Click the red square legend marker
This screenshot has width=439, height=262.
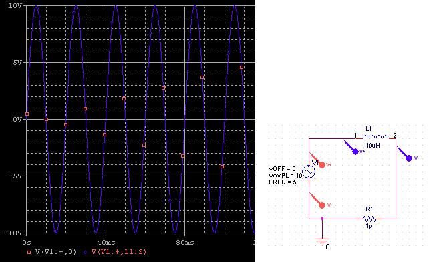click(29, 252)
